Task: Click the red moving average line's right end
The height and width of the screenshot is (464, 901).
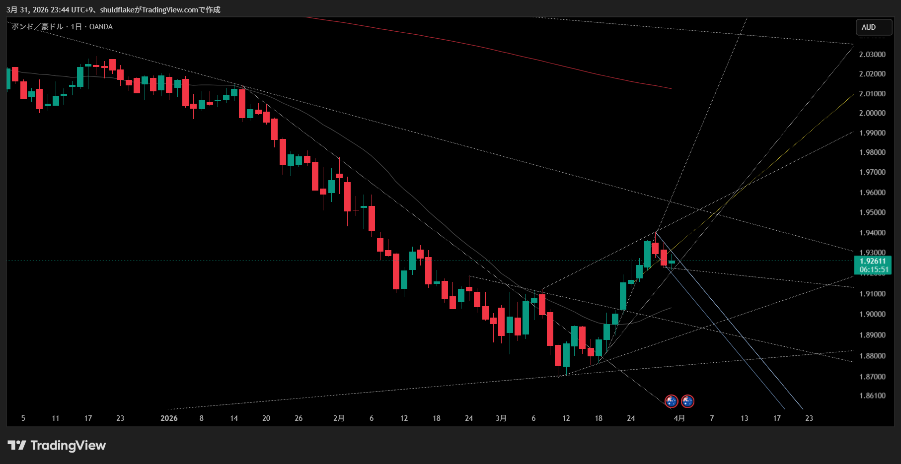Action: [670, 88]
